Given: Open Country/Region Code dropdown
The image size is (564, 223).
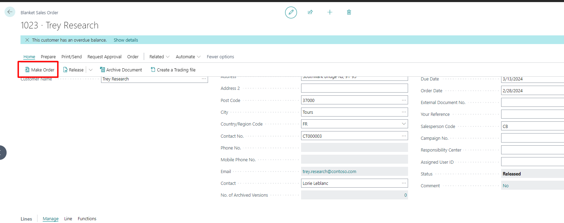Looking at the screenshot, I should point(404,124).
